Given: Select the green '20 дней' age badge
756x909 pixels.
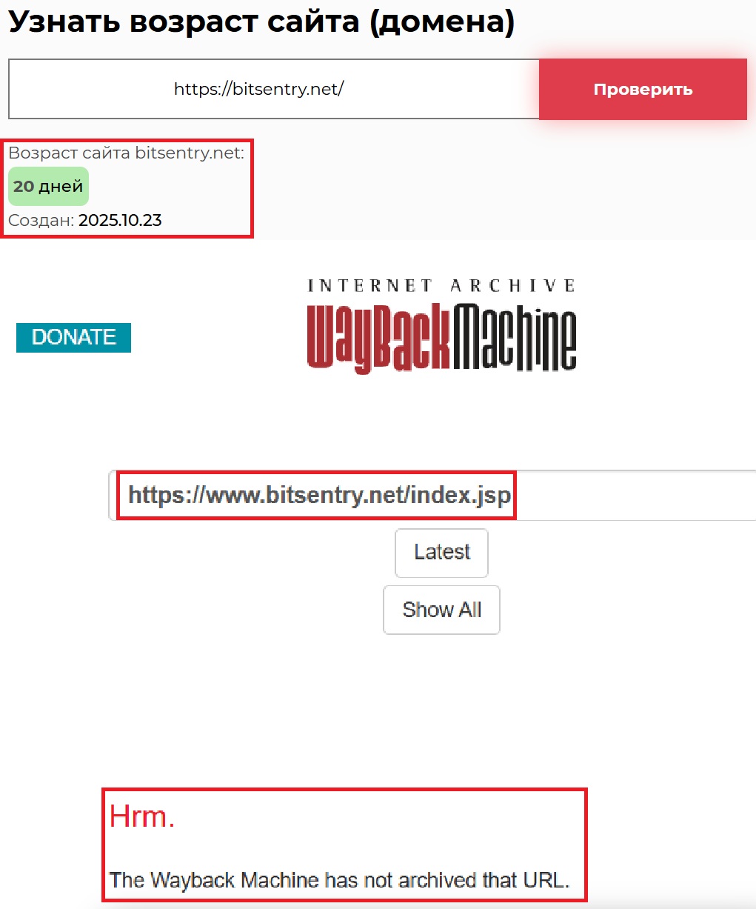Looking at the screenshot, I should (48, 186).
